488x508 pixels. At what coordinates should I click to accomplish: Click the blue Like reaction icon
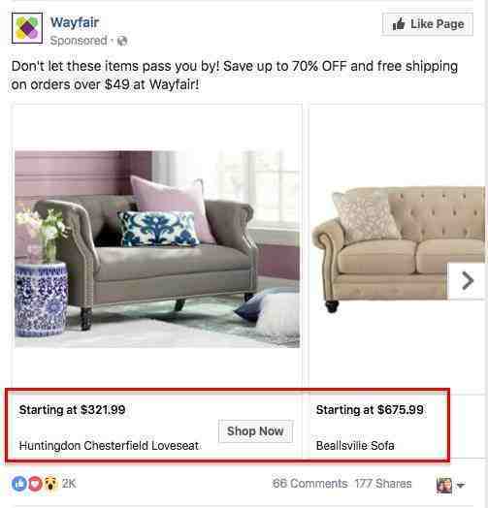[x=19, y=484]
